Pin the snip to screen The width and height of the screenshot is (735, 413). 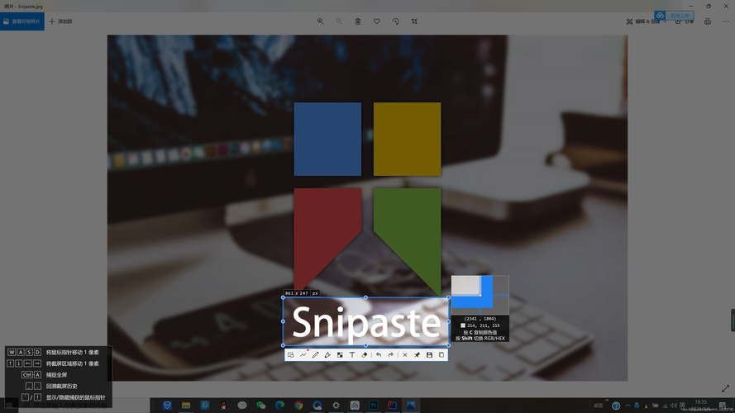418,355
